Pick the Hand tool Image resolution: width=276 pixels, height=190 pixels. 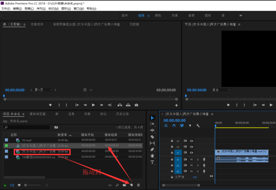(x=152, y=156)
